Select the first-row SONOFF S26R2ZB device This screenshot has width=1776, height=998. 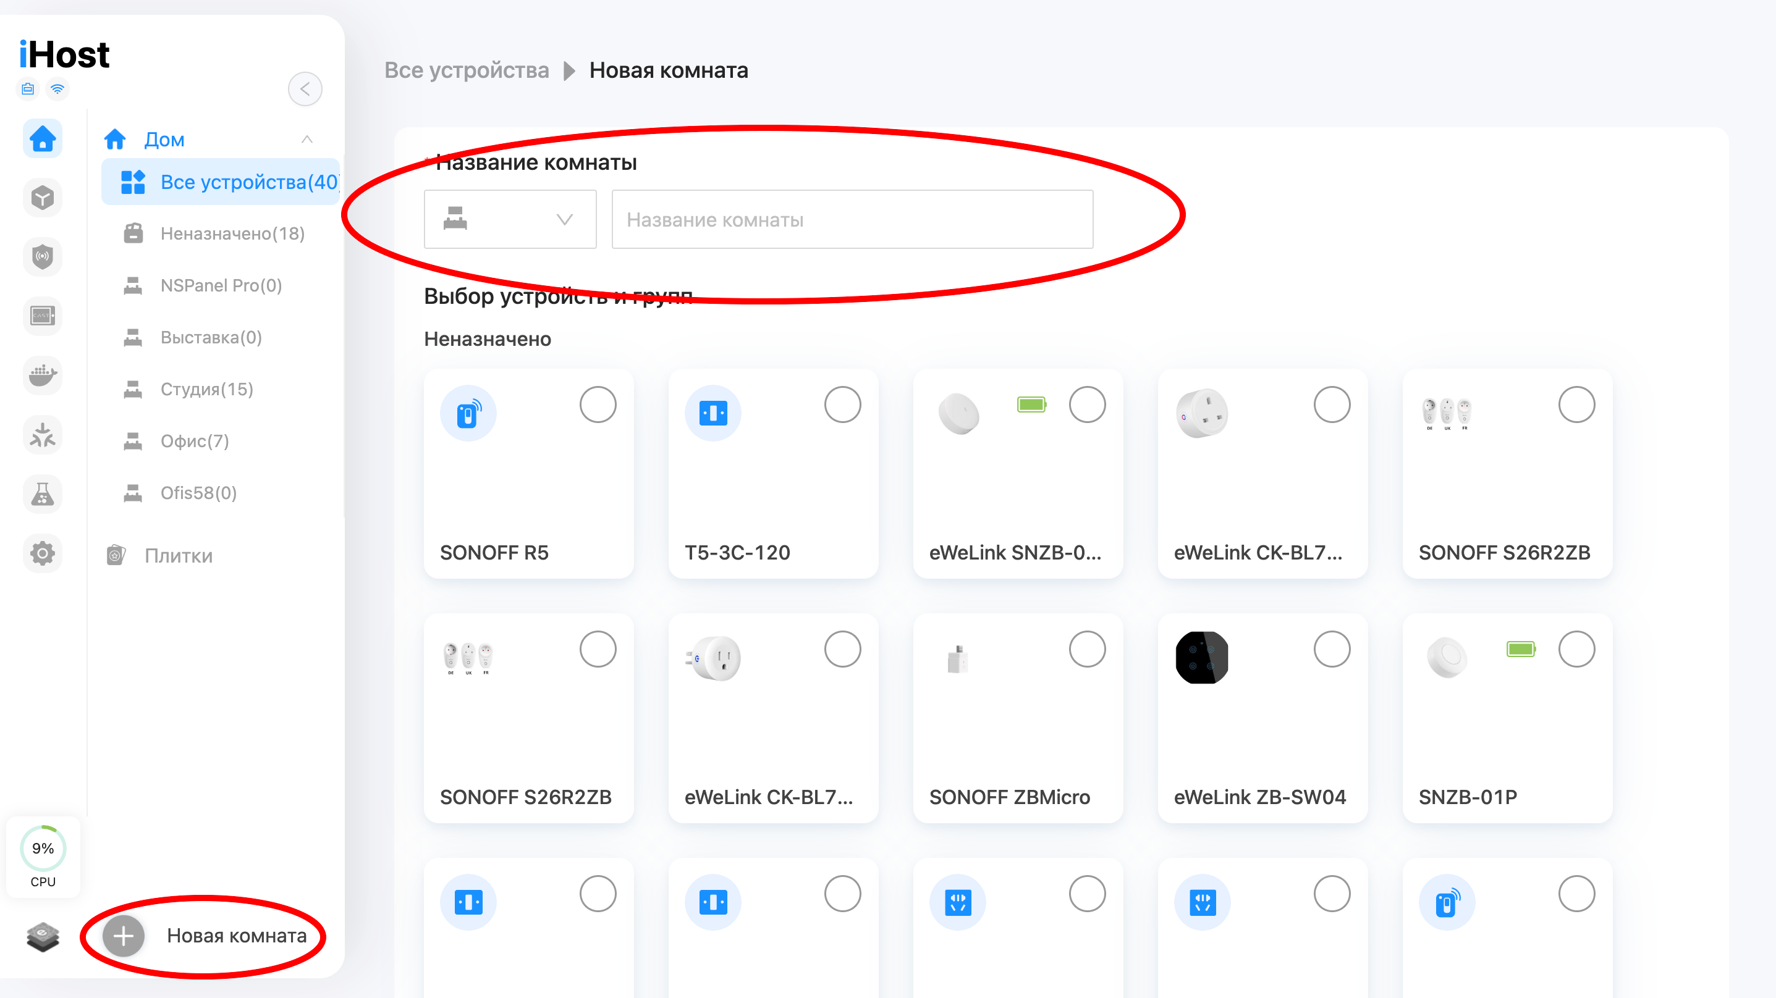click(x=1577, y=405)
